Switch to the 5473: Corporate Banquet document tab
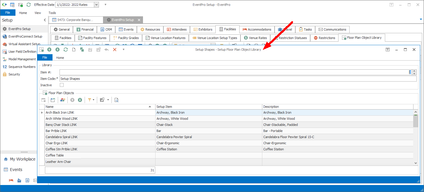Viewport: 424px width, 192px height. [x=76, y=20]
